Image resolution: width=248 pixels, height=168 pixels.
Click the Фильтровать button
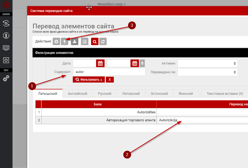[89, 80]
